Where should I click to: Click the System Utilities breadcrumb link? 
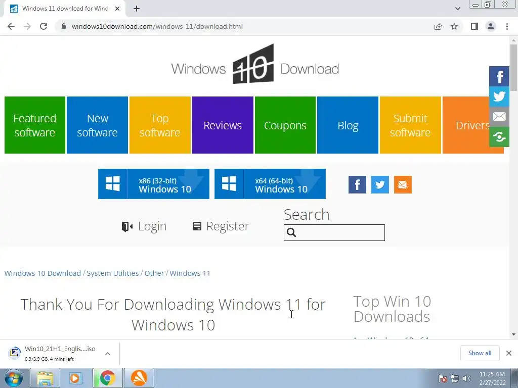(x=113, y=273)
